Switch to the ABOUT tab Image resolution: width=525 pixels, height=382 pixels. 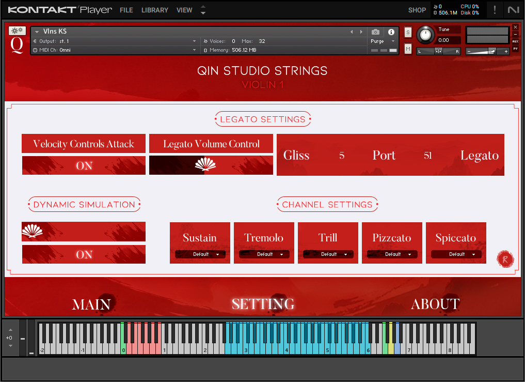(435, 304)
